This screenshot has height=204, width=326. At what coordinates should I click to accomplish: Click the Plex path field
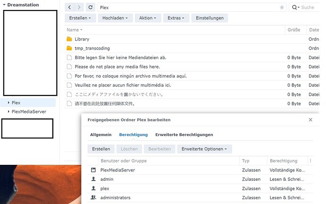[192, 8]
